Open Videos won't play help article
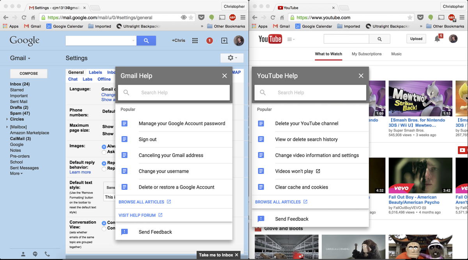Viewport: 468px width, 260px height. point(298,171)
